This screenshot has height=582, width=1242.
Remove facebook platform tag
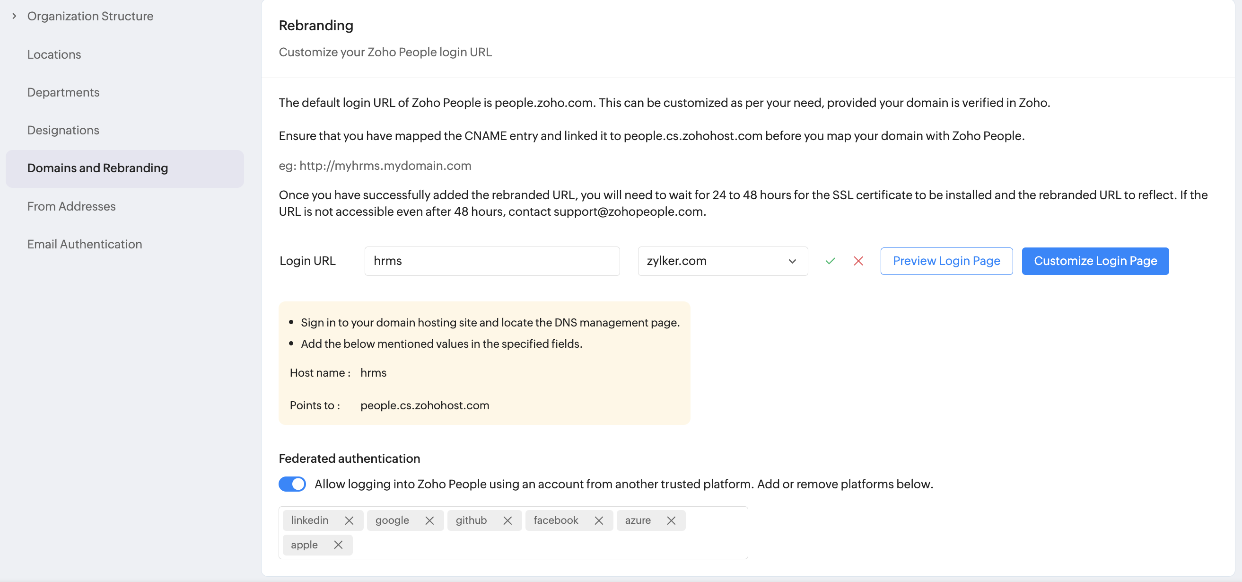tap(598, 520)
